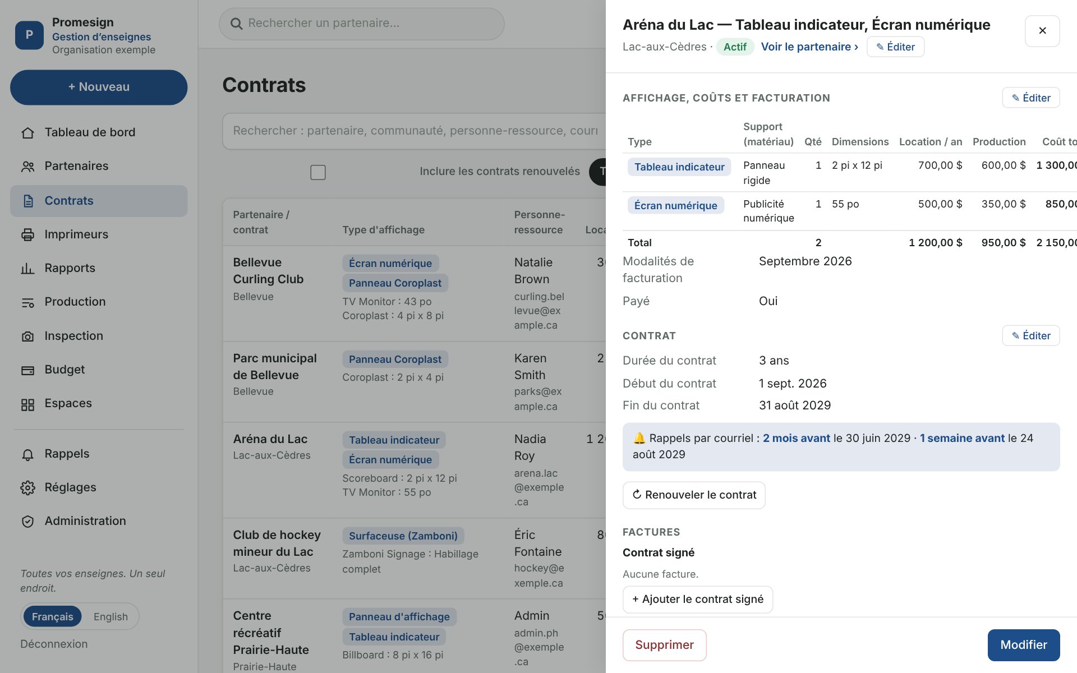1077x673 pixels.
Task: Focus the Rechercher un partenaire field
Action: click(362, 24)
